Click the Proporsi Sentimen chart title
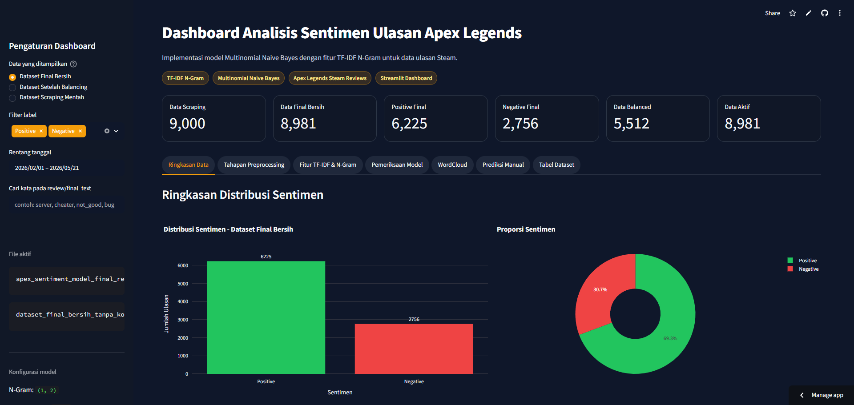The width and height of the screenshot is (854, 405). point(526,229)
